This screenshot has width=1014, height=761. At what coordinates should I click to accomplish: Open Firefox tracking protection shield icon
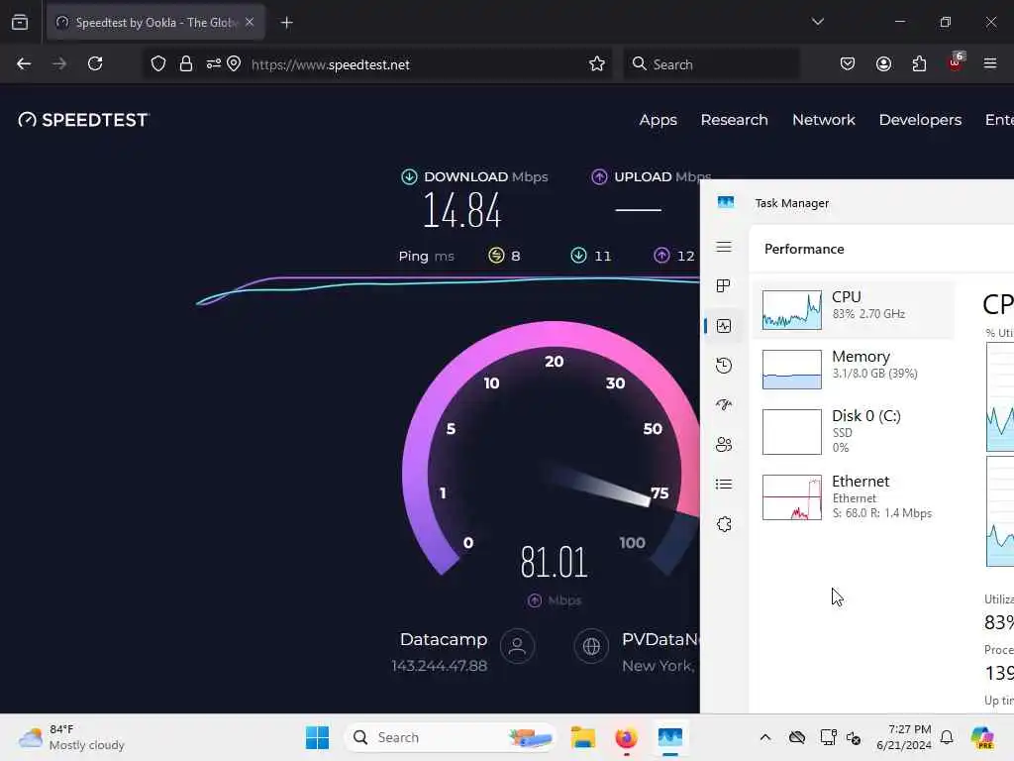[x=158, y=63]
